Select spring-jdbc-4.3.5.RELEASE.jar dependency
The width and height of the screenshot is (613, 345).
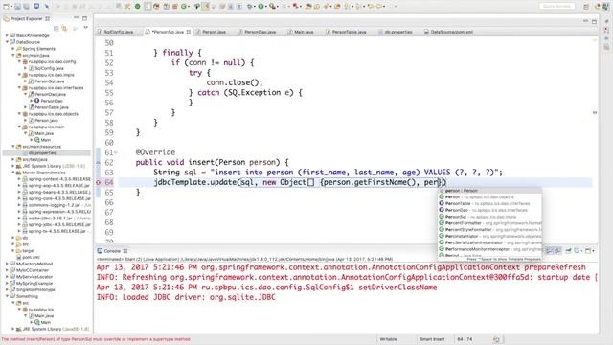click(x=59, y=224)
